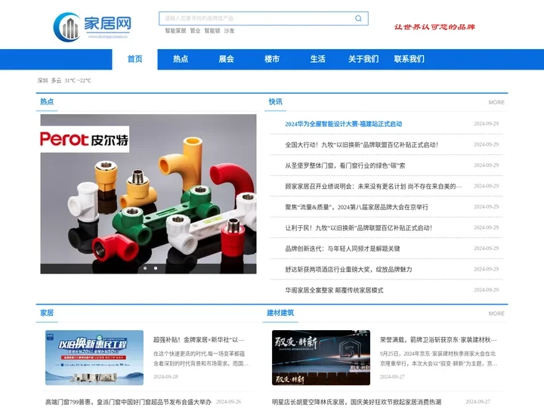The width and height of the screenshot is (544, 408).
Task: Open the 热点 navigation tab
Action: 181,60
